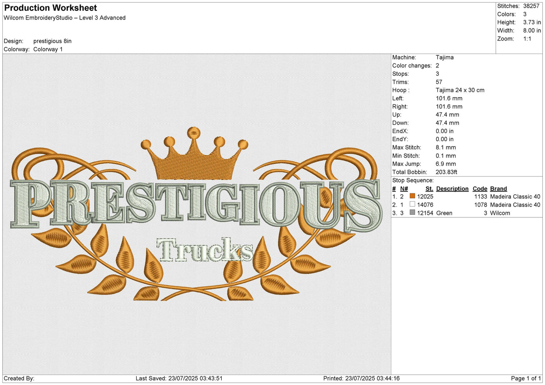The width and height of the screenshot is (545, 385).
Task: Click the 'N#' column header
Action: [x=404, y=188]
